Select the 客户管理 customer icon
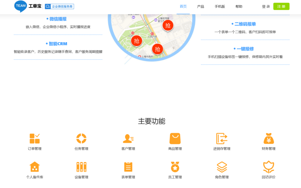301x188 pixels. tap(128, 138)
